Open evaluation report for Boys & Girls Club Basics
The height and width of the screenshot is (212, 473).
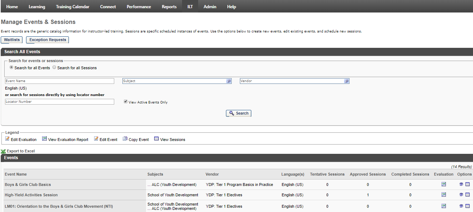(443, 184)
